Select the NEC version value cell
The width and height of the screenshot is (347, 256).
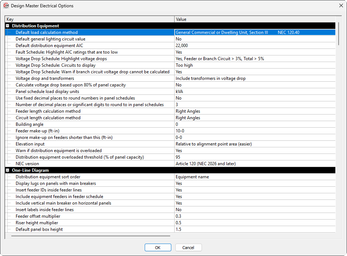click(x=254, y=164)
